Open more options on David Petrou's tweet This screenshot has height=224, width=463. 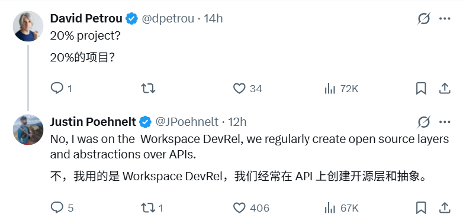point(445,18)
